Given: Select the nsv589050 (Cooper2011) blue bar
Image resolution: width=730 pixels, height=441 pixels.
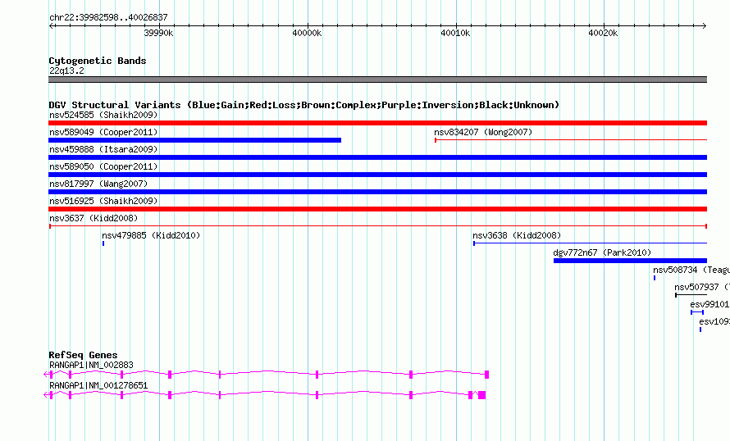Looking at the screenshot, I should (x=377, y=175).
